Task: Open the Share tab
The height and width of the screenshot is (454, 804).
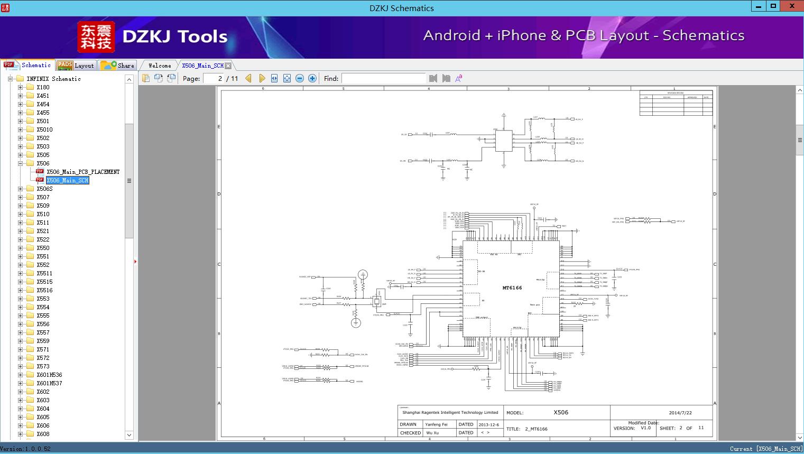Action: click(x=118, y=65)
